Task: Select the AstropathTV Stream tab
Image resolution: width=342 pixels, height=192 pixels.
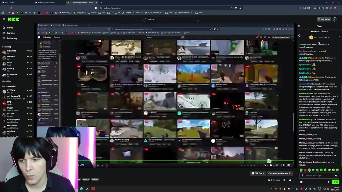Action: pos(82,3)
